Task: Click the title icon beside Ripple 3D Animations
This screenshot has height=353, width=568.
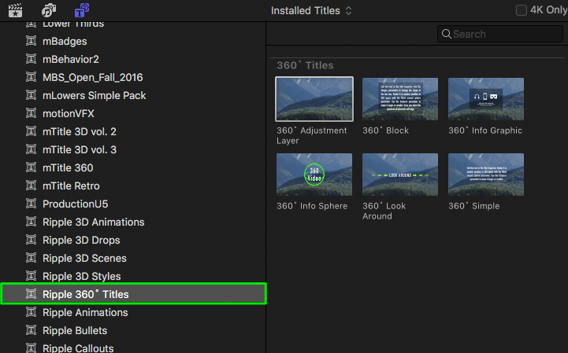Action: (x=32, y=222)
